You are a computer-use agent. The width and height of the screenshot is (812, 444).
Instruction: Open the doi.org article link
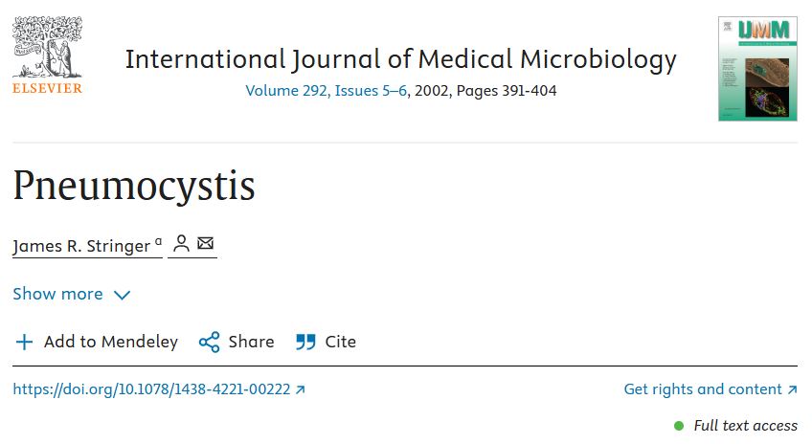(x=151, y=389)
